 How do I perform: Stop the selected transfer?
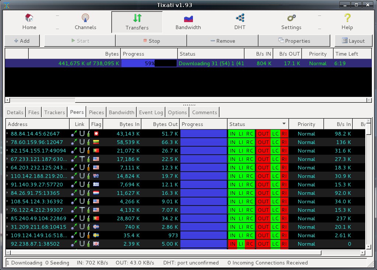[x=151, y=41]
